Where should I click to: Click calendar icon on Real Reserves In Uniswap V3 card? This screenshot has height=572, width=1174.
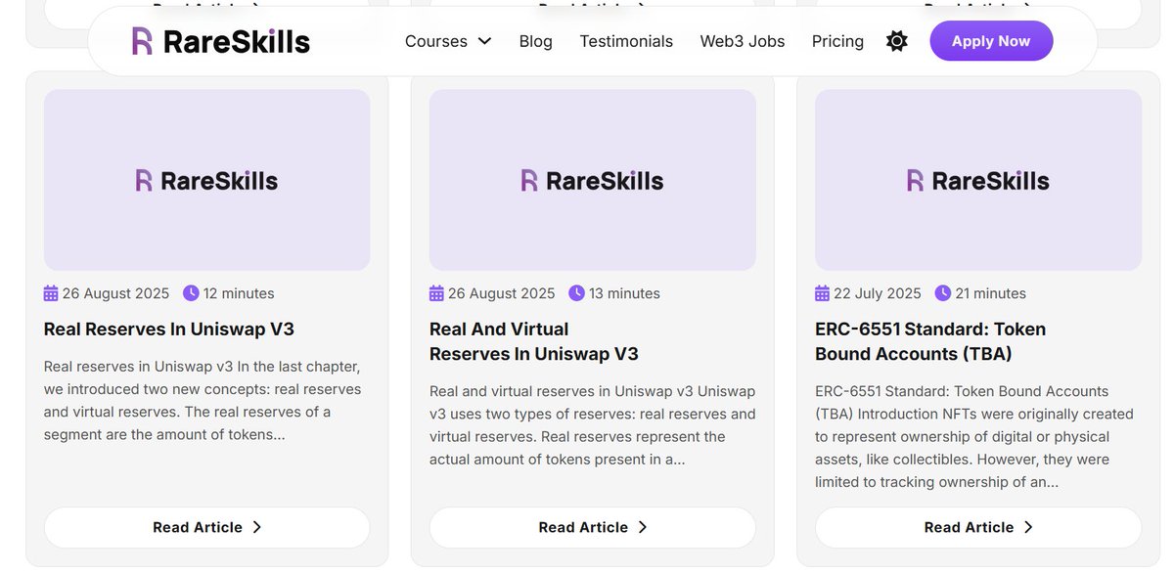(x=51, y=293)
